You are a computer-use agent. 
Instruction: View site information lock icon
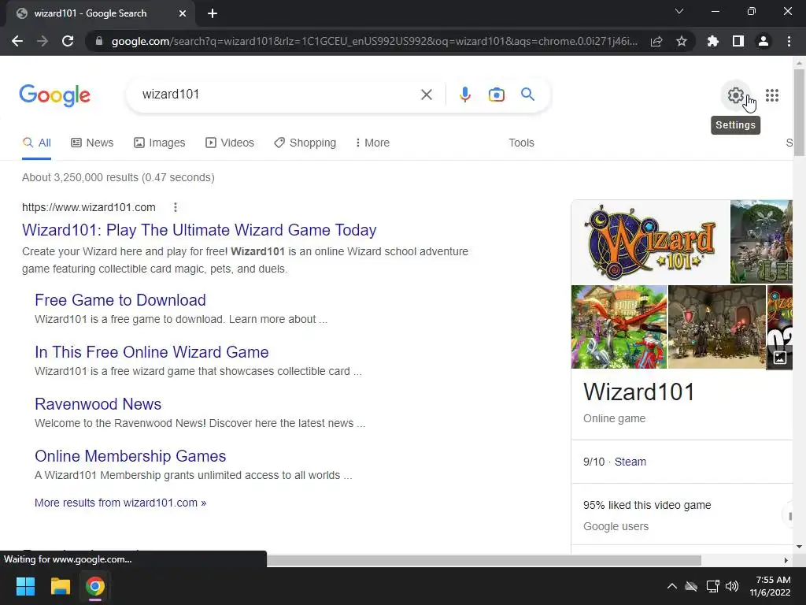pos(99,41)
